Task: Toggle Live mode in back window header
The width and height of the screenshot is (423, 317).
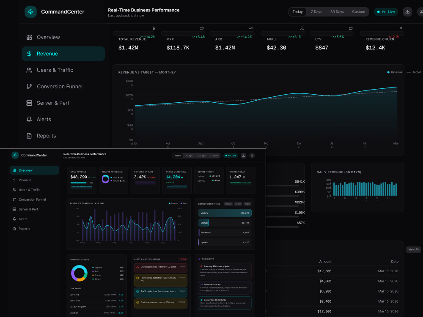Action: 386,12
